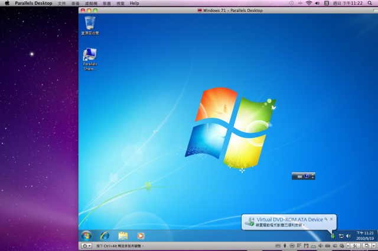Open Parallels Desktop application menu
This screenshot has height=251, width=378.
[x=34, y=3]
